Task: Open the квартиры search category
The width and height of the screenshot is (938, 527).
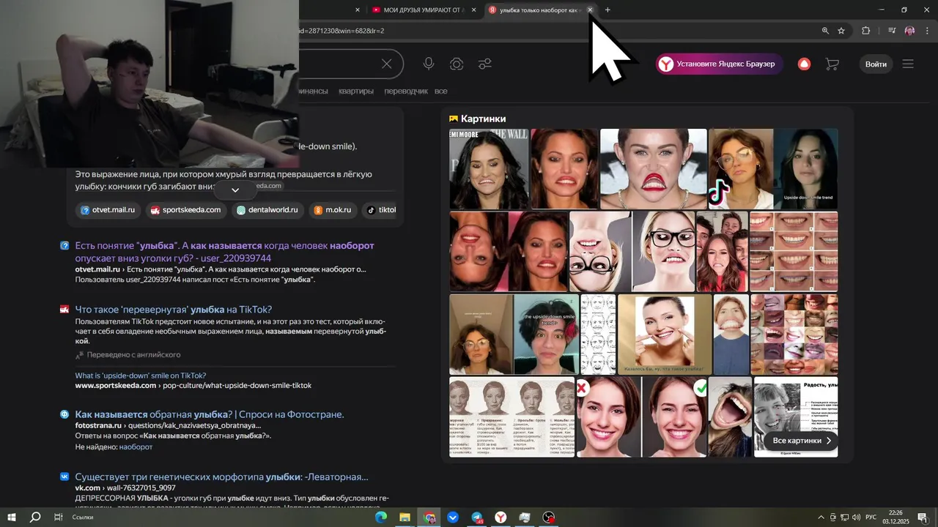Action: coord(356,91)
